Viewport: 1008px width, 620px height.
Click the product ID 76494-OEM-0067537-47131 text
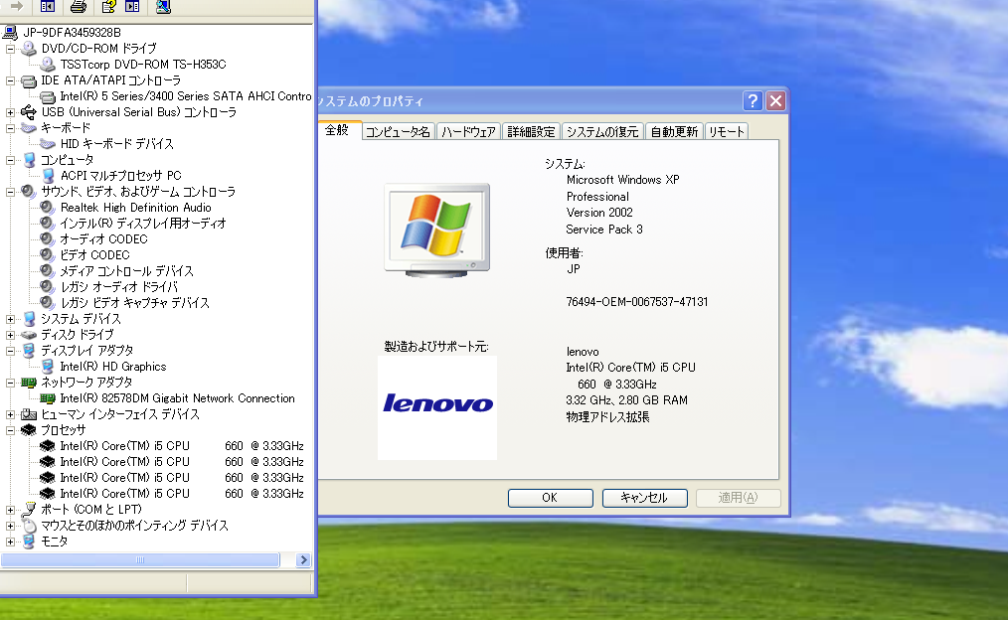(x=637, y=302)
